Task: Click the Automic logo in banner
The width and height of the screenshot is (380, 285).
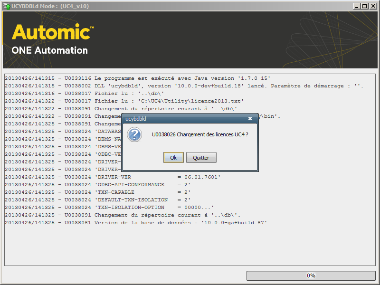Action: pos(53,32)
